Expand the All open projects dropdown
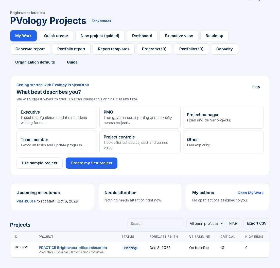The width and height of the screenshot is (280, 268). (205, 224)
